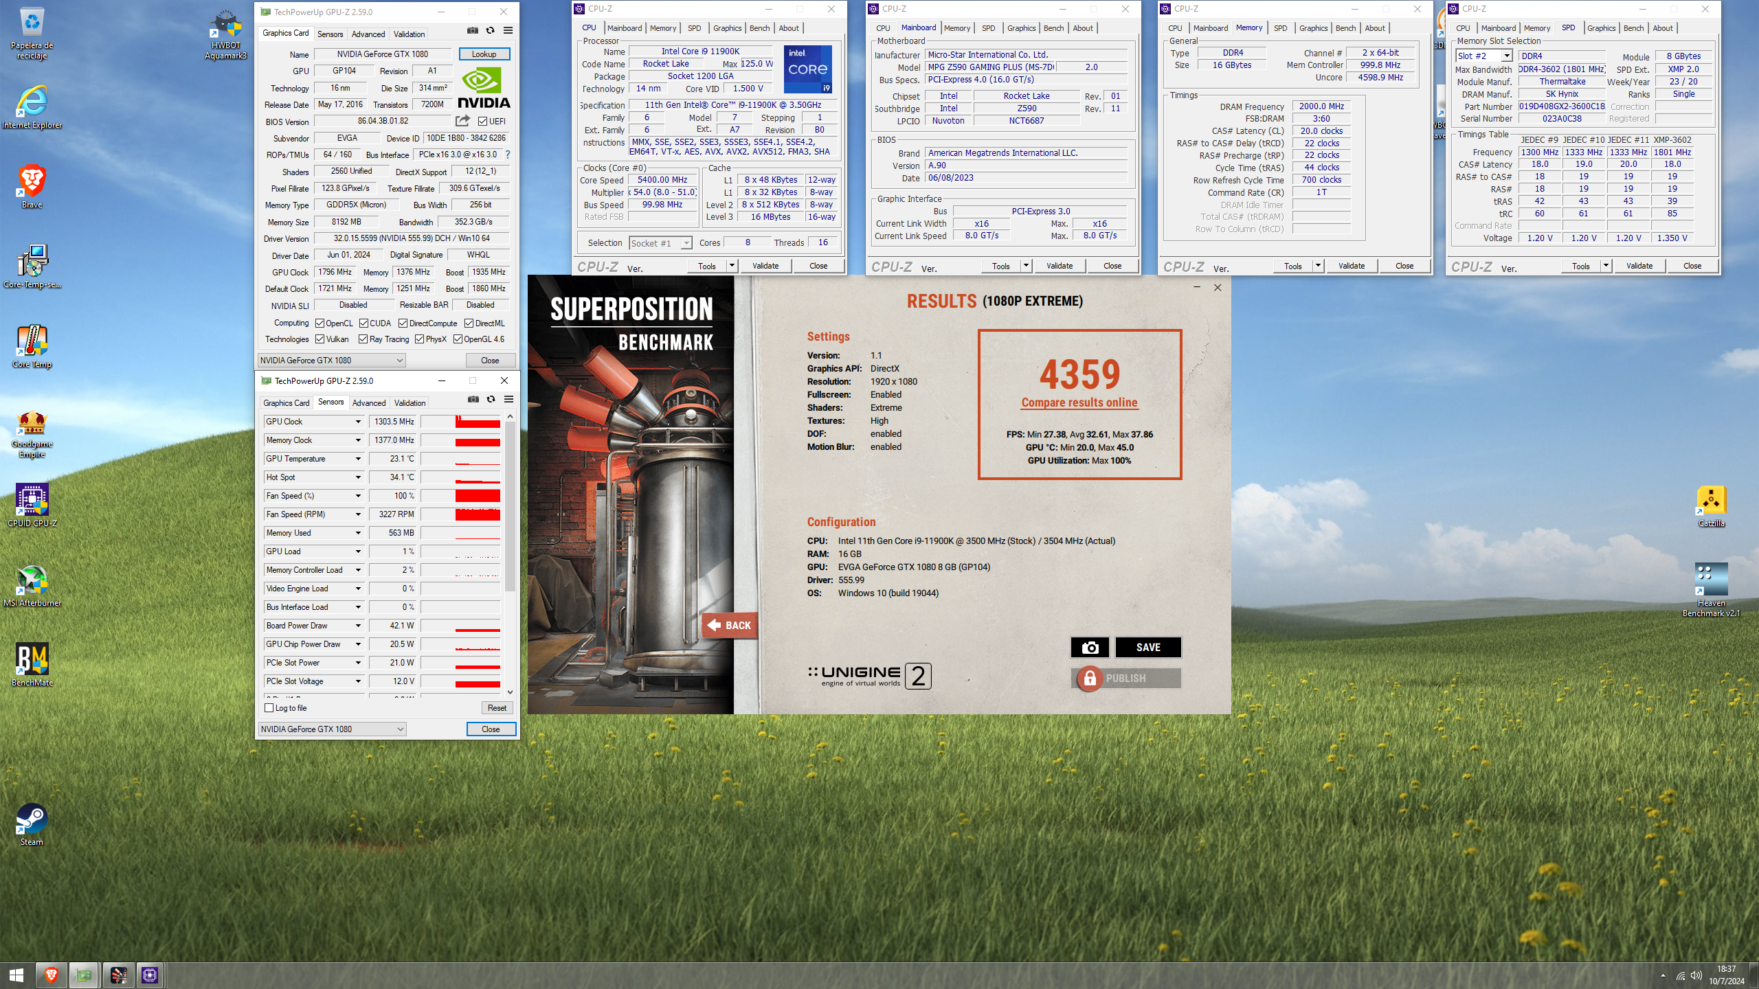Open the About tab in CPU-Z SPD window

[1663, 28]
